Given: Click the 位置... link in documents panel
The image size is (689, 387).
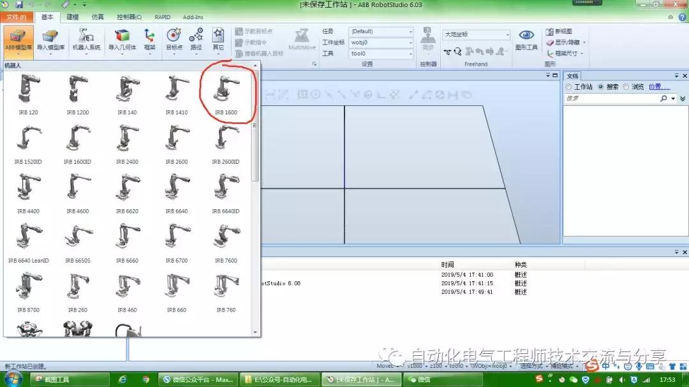Looking at the screenshot, I should [659, 87].
